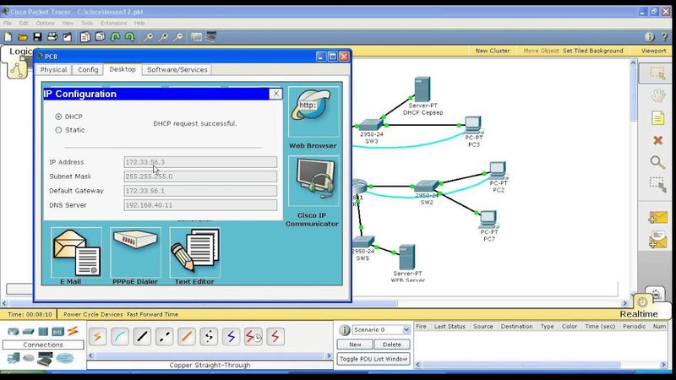The height and width of the screenshot is (380, 676).
Task: Pick the copper straight-through black cable
Action: 142,336
